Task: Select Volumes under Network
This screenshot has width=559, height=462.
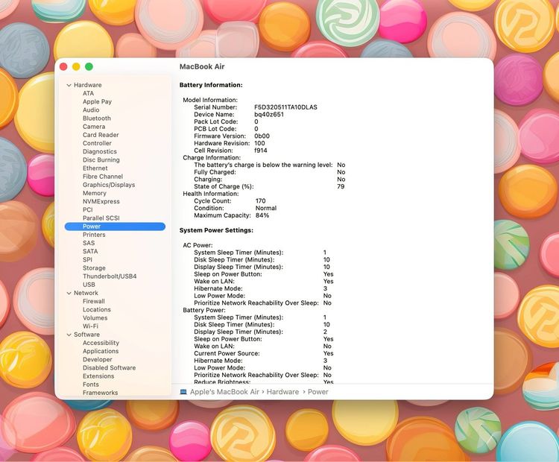Action: click(95, 318)
